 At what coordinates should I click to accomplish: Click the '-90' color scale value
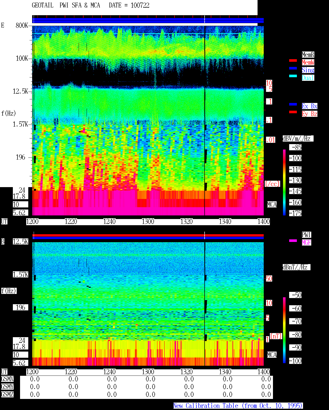click(295, 347)
